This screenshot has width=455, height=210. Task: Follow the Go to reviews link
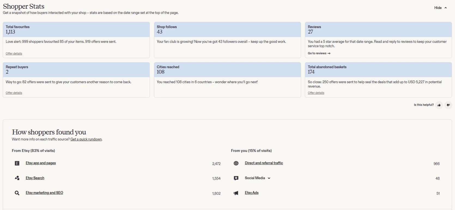pyautogui.click(x=319, y=53)
